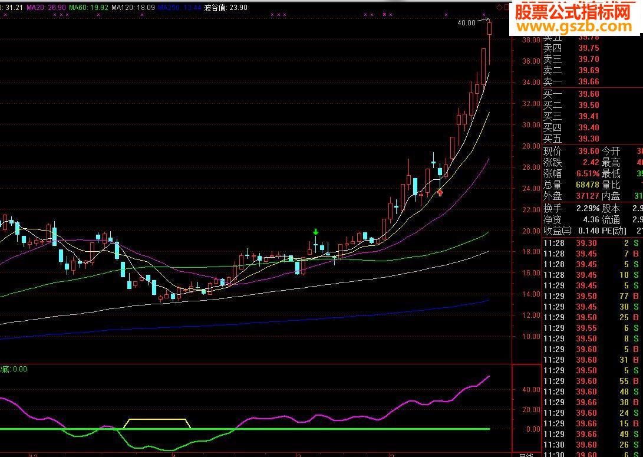Click the 最低 label

[611, 173]
